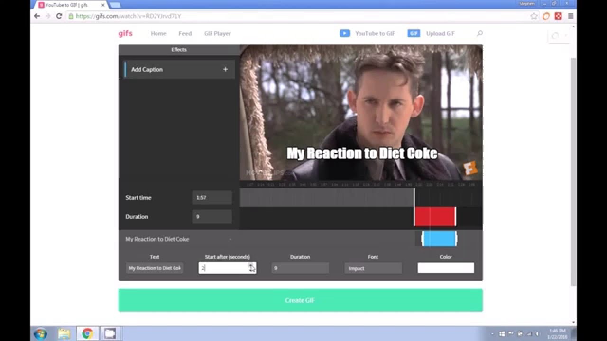The image size is (607, 341).
Task: Reload the page
Action: click(59, 16)
